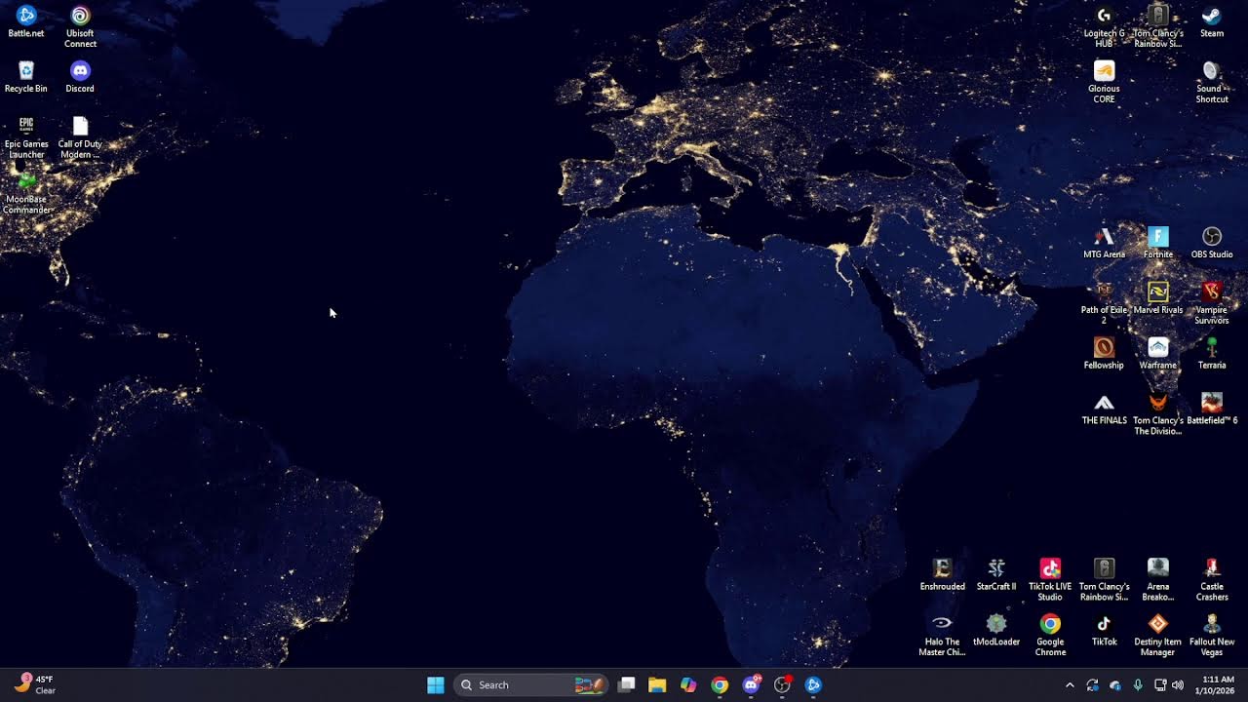
Task: Open Chrome from the taskbar
Action: [x=720, y=685]
